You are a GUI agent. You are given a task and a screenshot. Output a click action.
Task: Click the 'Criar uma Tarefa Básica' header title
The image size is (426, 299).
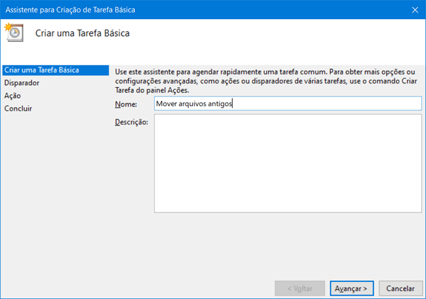(82, 33)
